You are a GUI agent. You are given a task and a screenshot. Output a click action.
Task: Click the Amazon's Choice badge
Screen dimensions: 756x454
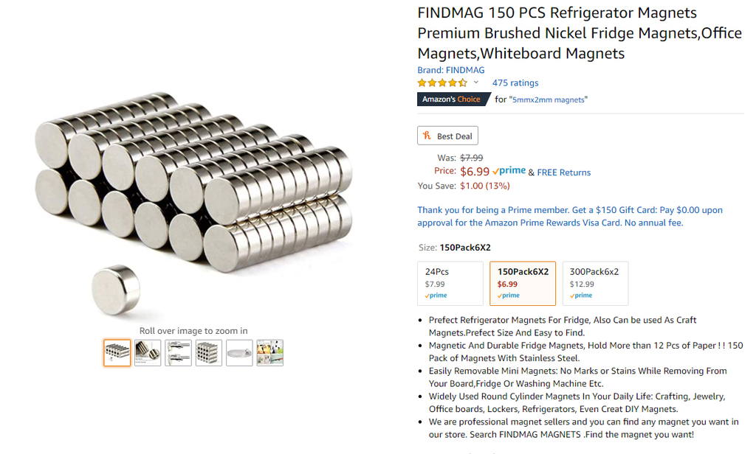coord(450,99)
